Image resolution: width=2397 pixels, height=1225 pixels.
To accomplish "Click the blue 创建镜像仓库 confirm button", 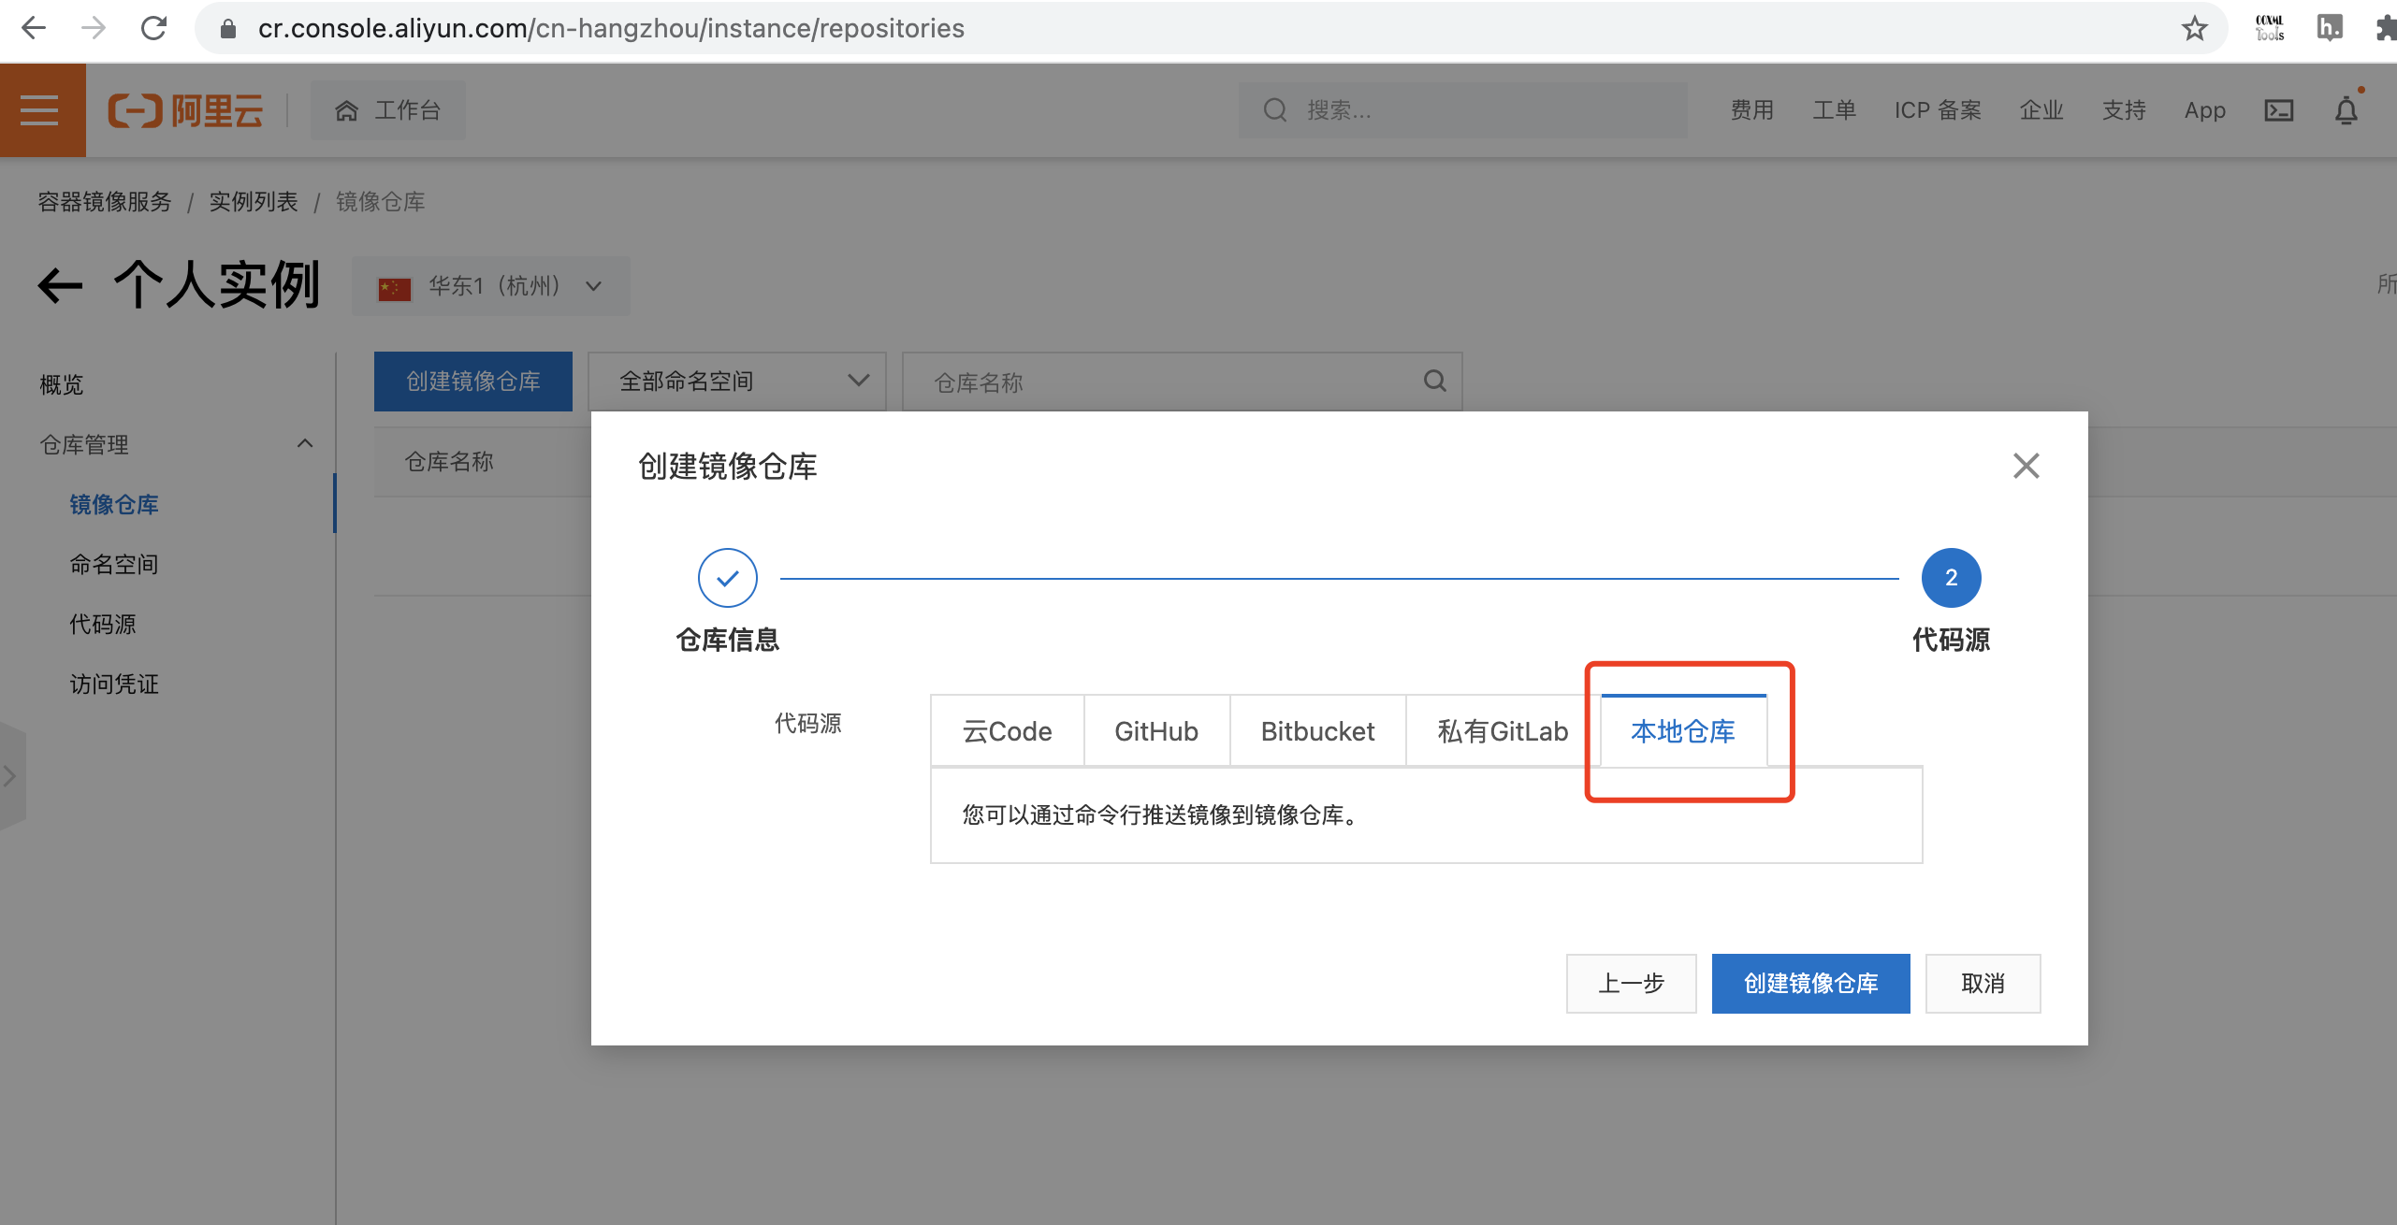I will pyautogui.click(x=1810, y=984).
